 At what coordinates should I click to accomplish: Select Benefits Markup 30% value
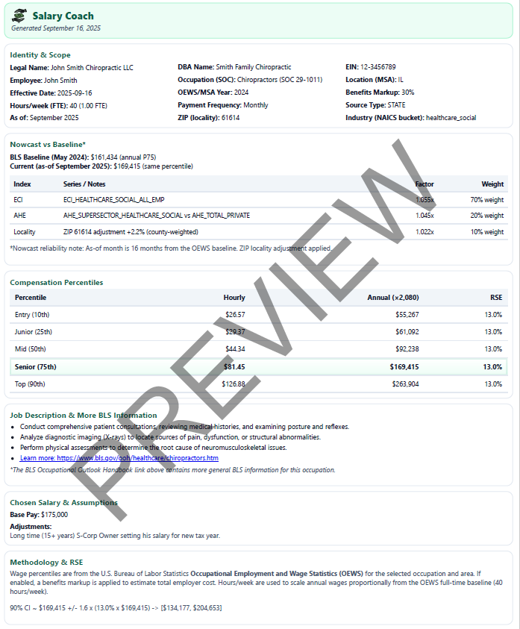click(380, 93)
